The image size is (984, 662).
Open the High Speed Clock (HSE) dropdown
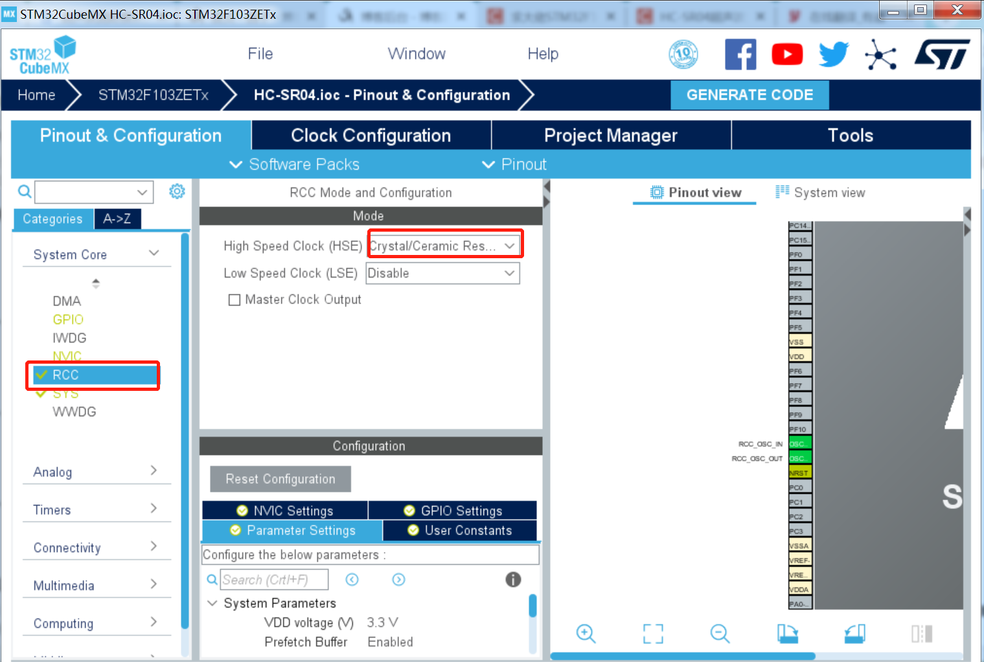pos(442,246)
